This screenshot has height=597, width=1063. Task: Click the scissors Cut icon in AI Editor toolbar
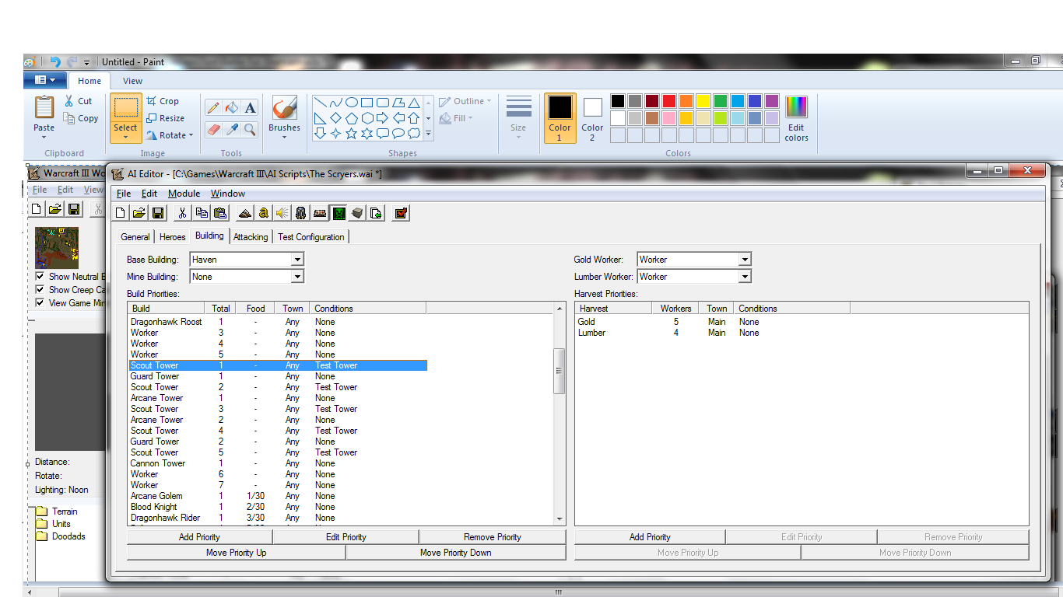[182, 213]
